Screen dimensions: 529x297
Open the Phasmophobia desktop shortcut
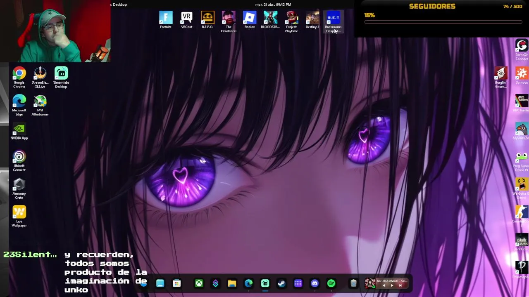[x=522, y=269]
